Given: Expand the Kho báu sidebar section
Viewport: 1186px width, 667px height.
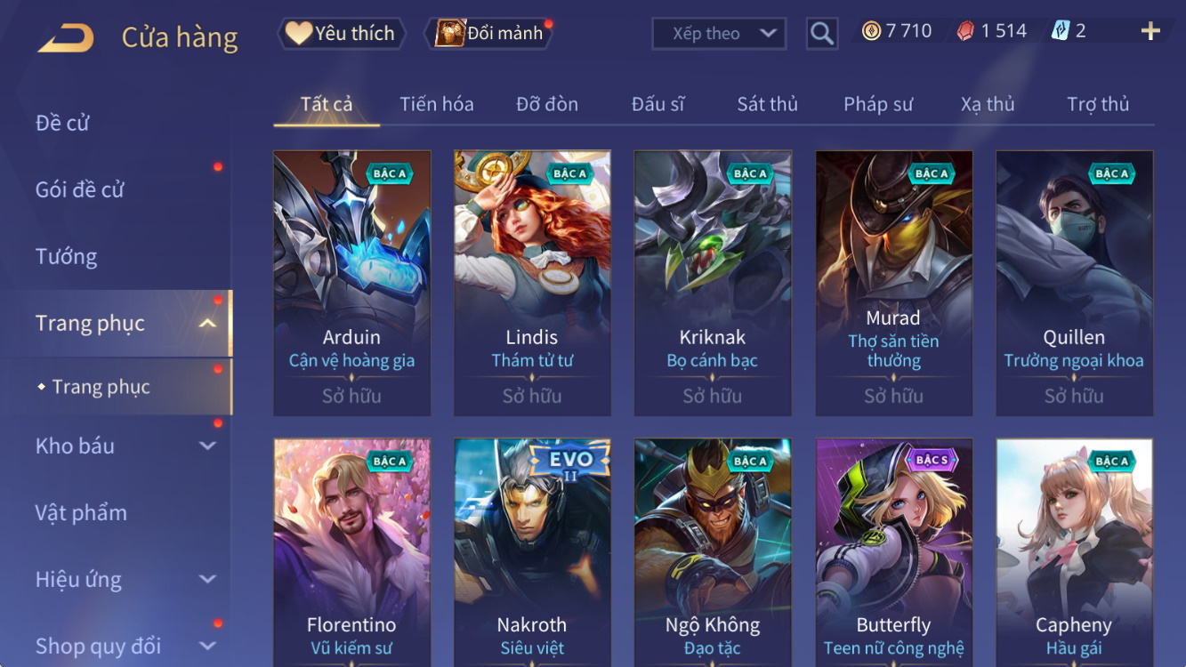Looking at the screenshot, I should (x=207, y=446).
